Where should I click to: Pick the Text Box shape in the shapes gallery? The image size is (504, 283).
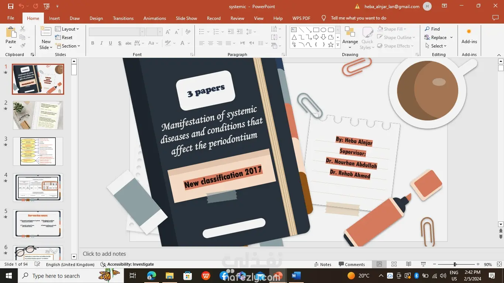[294, 30]
